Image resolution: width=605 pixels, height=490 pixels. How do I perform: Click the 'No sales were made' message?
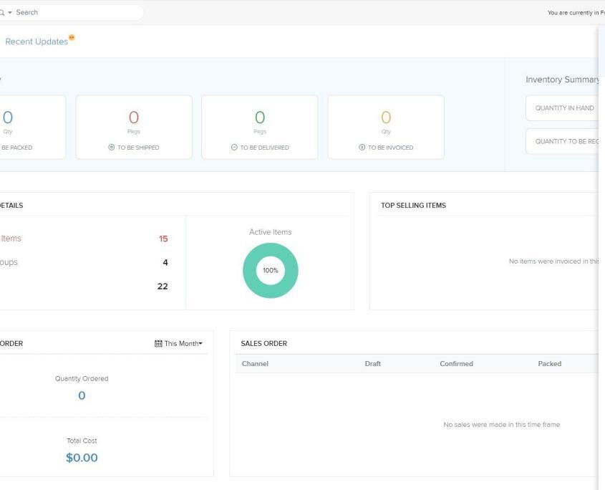click(x=502, y=425)
